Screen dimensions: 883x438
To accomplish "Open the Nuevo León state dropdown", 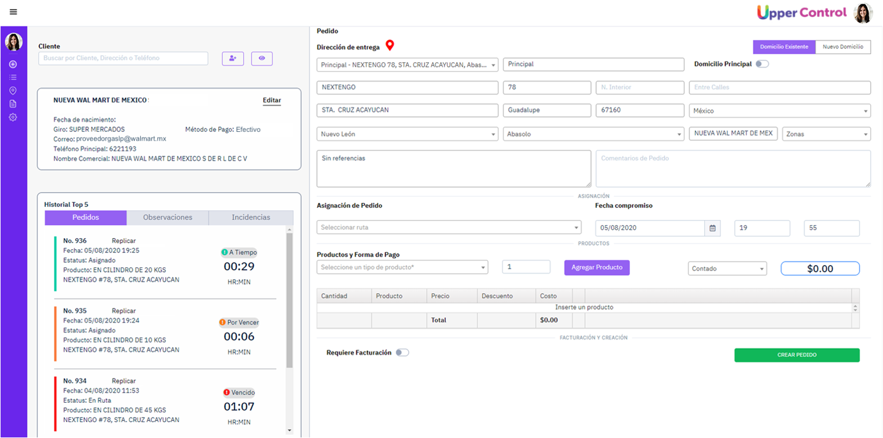I will tap(407, 134).
